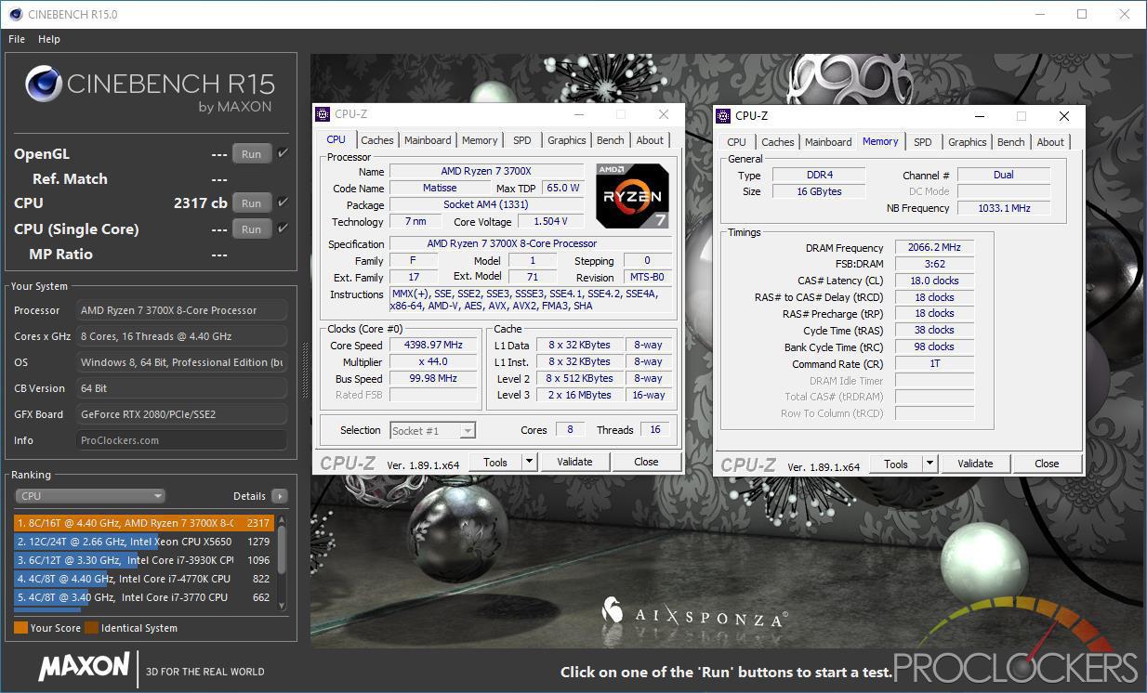1147x693 pixels.
Task: Click the Cinebench title bar app icon
Action: pos(15,14)
